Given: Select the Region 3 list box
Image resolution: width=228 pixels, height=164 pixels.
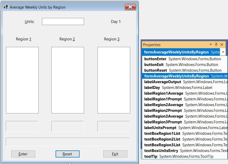Looking at the screenshot, I should click(x=113, y=80).
